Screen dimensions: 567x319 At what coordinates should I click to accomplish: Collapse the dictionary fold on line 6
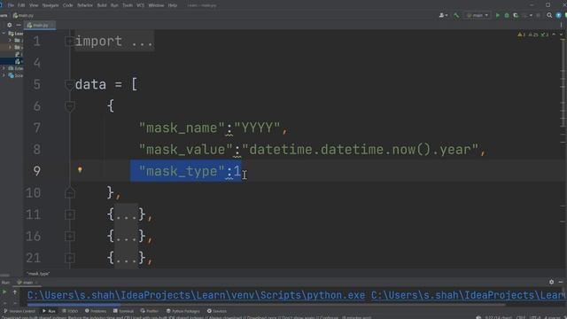tap(70, 106)
